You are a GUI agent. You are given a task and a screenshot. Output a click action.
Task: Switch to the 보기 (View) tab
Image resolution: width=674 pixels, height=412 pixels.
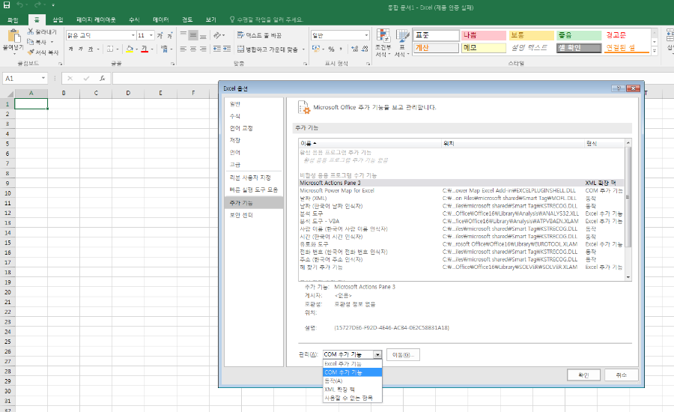coord(210,19)
